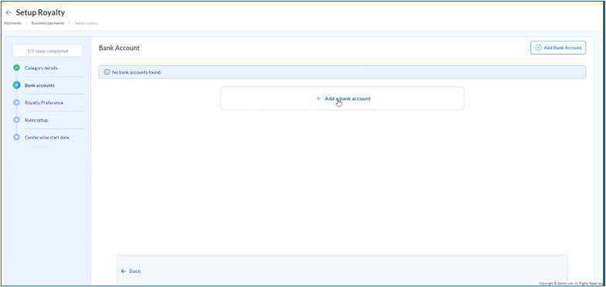Go Back using the bottom Back link

click(x=131, y=271)
